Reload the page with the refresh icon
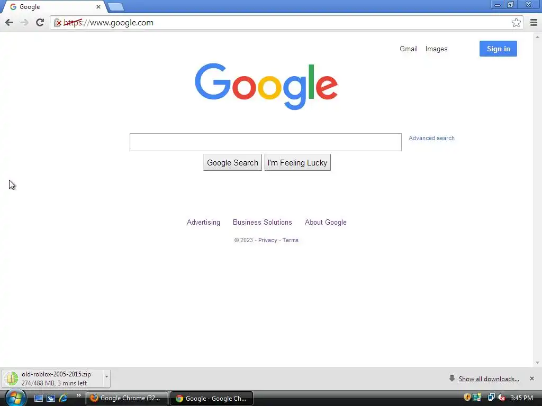The image size is (542, 406). pos(40,22)
